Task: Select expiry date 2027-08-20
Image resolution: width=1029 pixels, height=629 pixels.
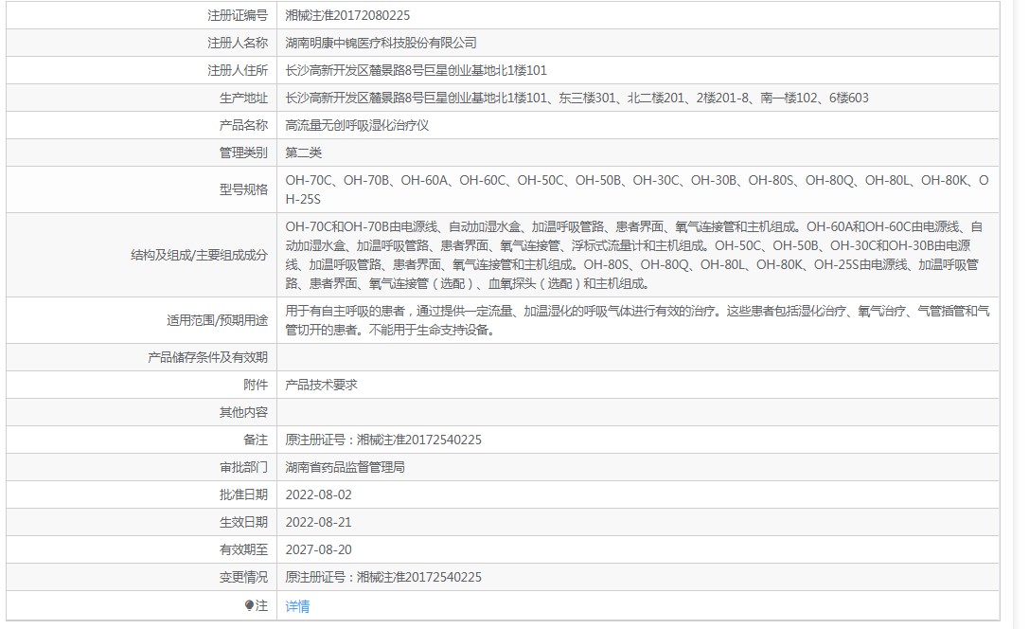Action: coord(318,549)
